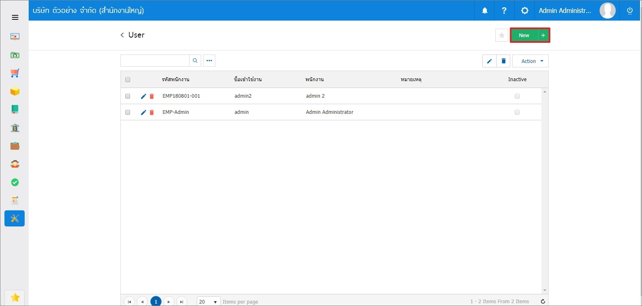The image size is (642, 306).
Task: Open the Admin Administr... user name menu
Action: (565, 11)
